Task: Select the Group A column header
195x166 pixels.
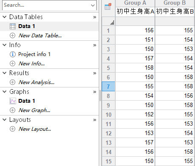Action: pyautogui.click(x=135, y=3)
